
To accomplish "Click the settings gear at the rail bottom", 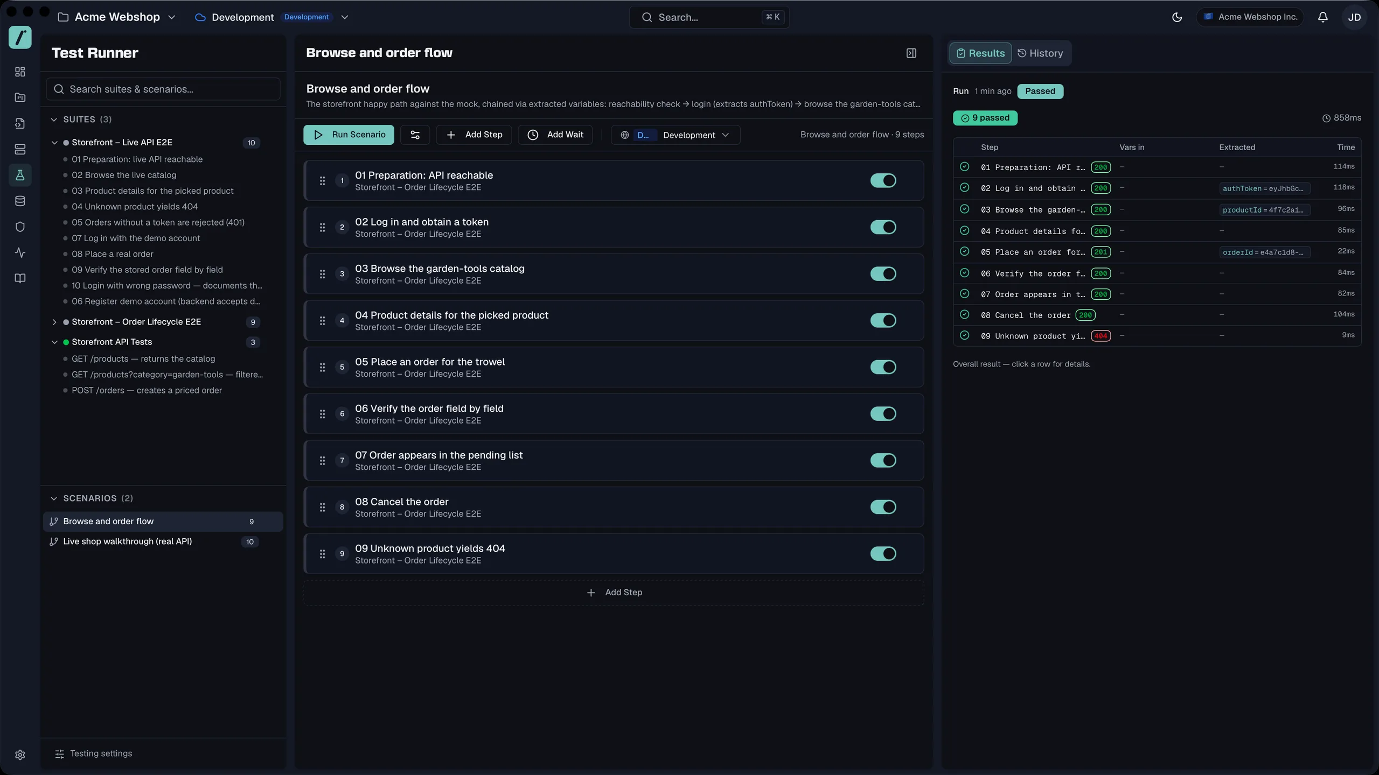I will [x=20, y=755].
